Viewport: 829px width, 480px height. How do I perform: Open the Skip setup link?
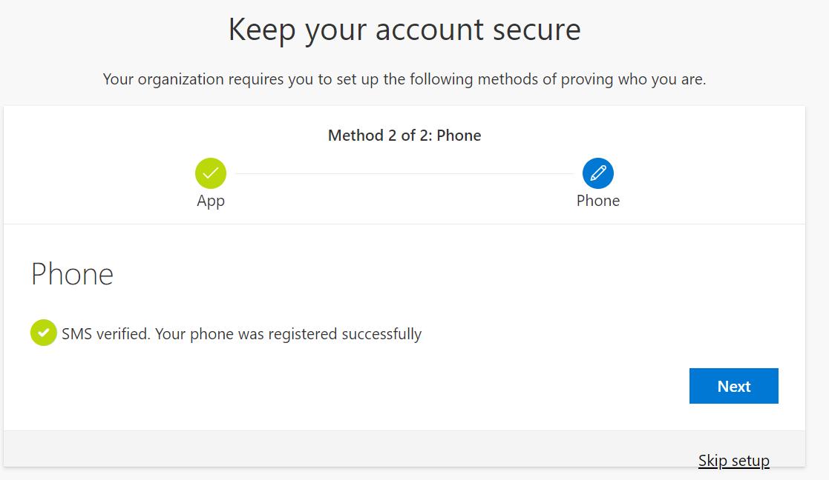[x=733, y=461]
